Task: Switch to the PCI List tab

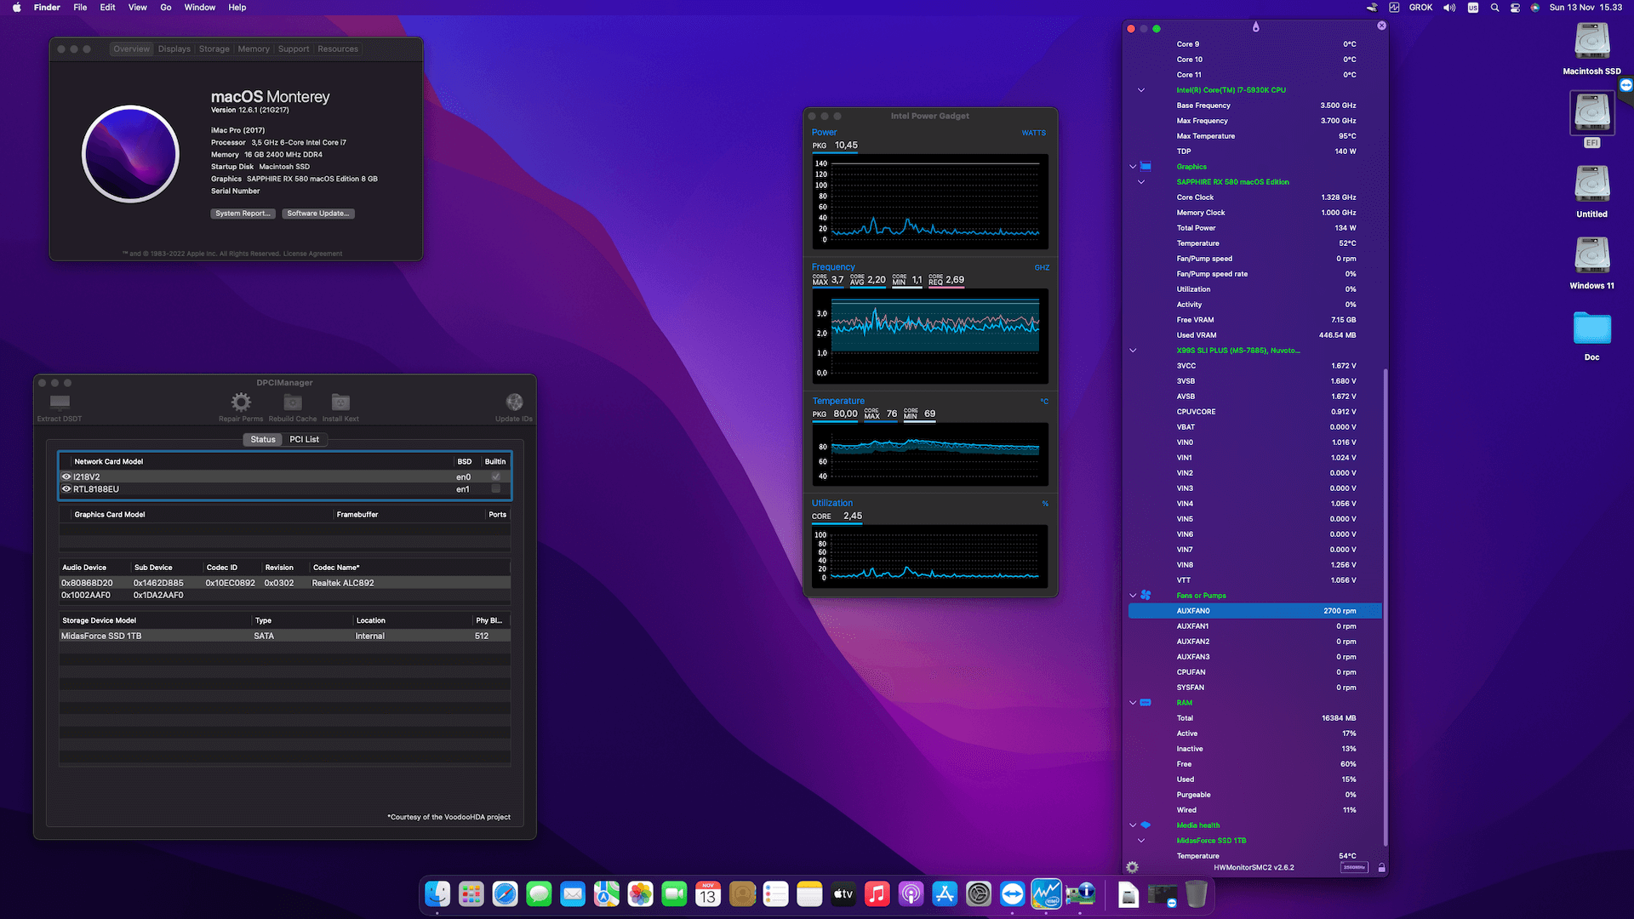Action: tap(305, 439)
